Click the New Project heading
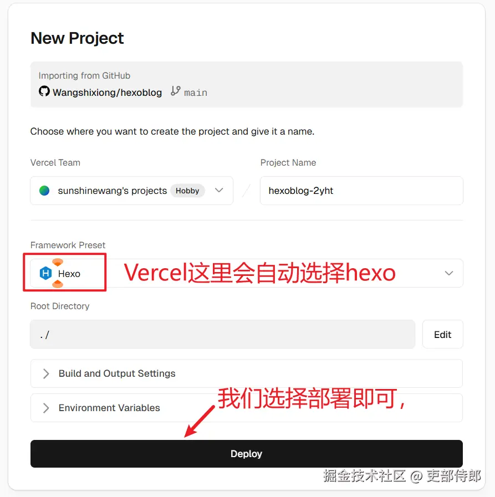495x497 pixels. click(x=77, y=39)
